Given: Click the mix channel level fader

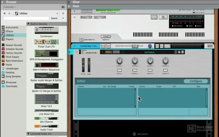Looking at the screenshot, I should coord(135,46).
